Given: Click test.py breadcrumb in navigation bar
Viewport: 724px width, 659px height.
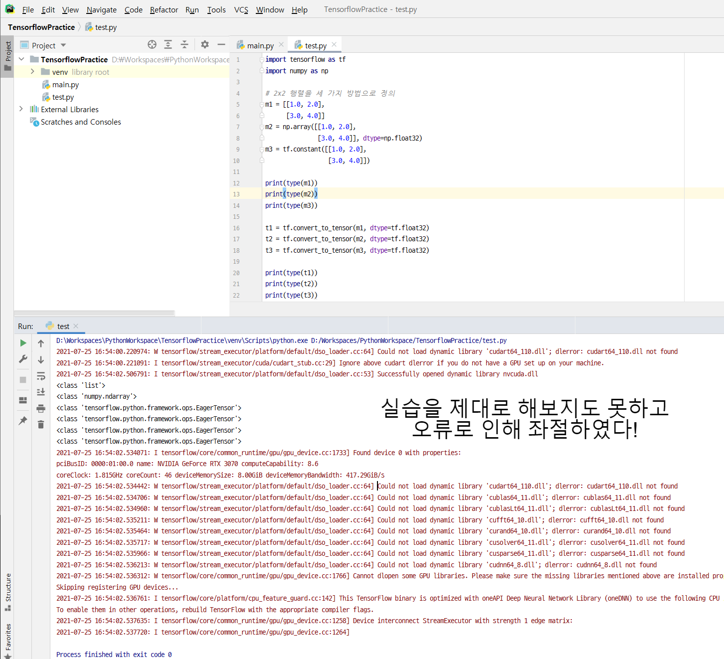Looking at the screenshot, I should [x=101, y=27].
